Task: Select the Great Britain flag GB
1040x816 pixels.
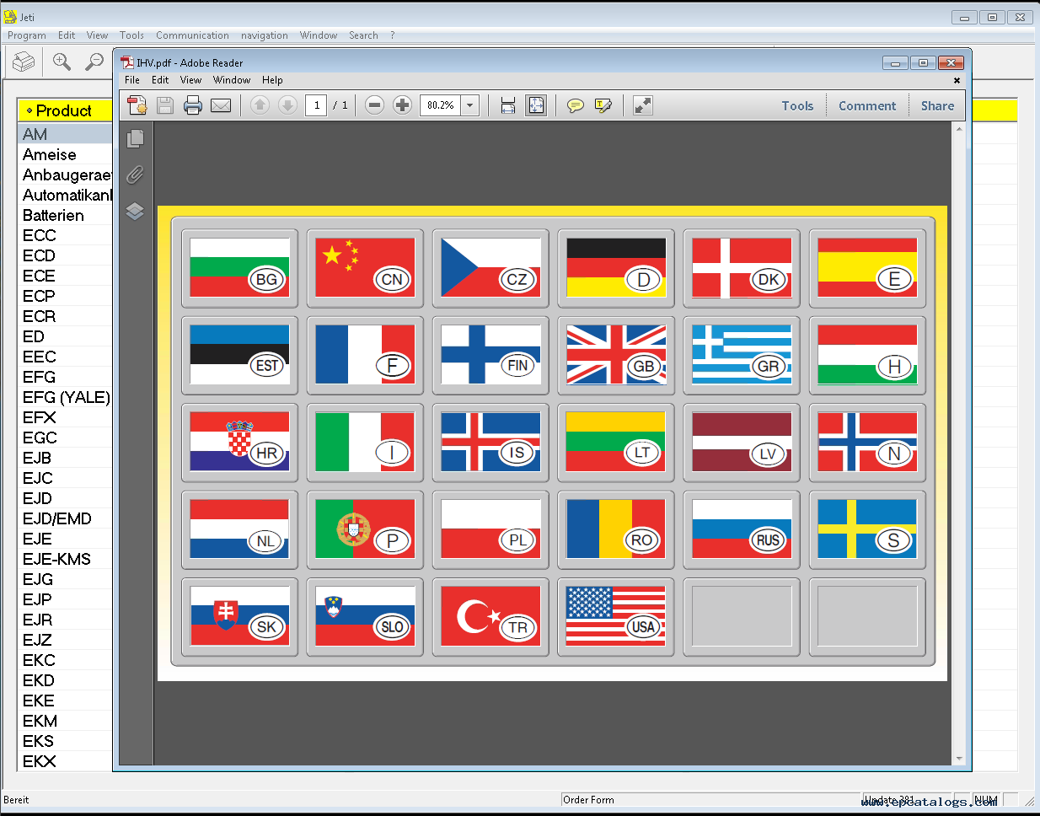Action: coord(616,355)
